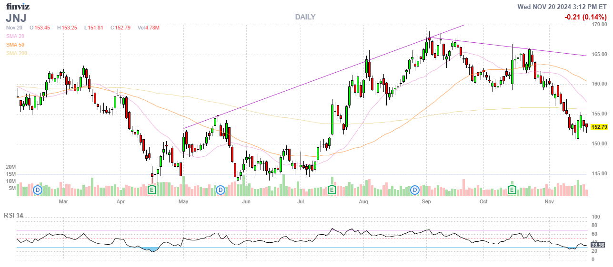Click the DAILY timeframe label
Image resolution: width=613 pixels, height=267 pixels.
pyautogui.click(x=305, y=17)
